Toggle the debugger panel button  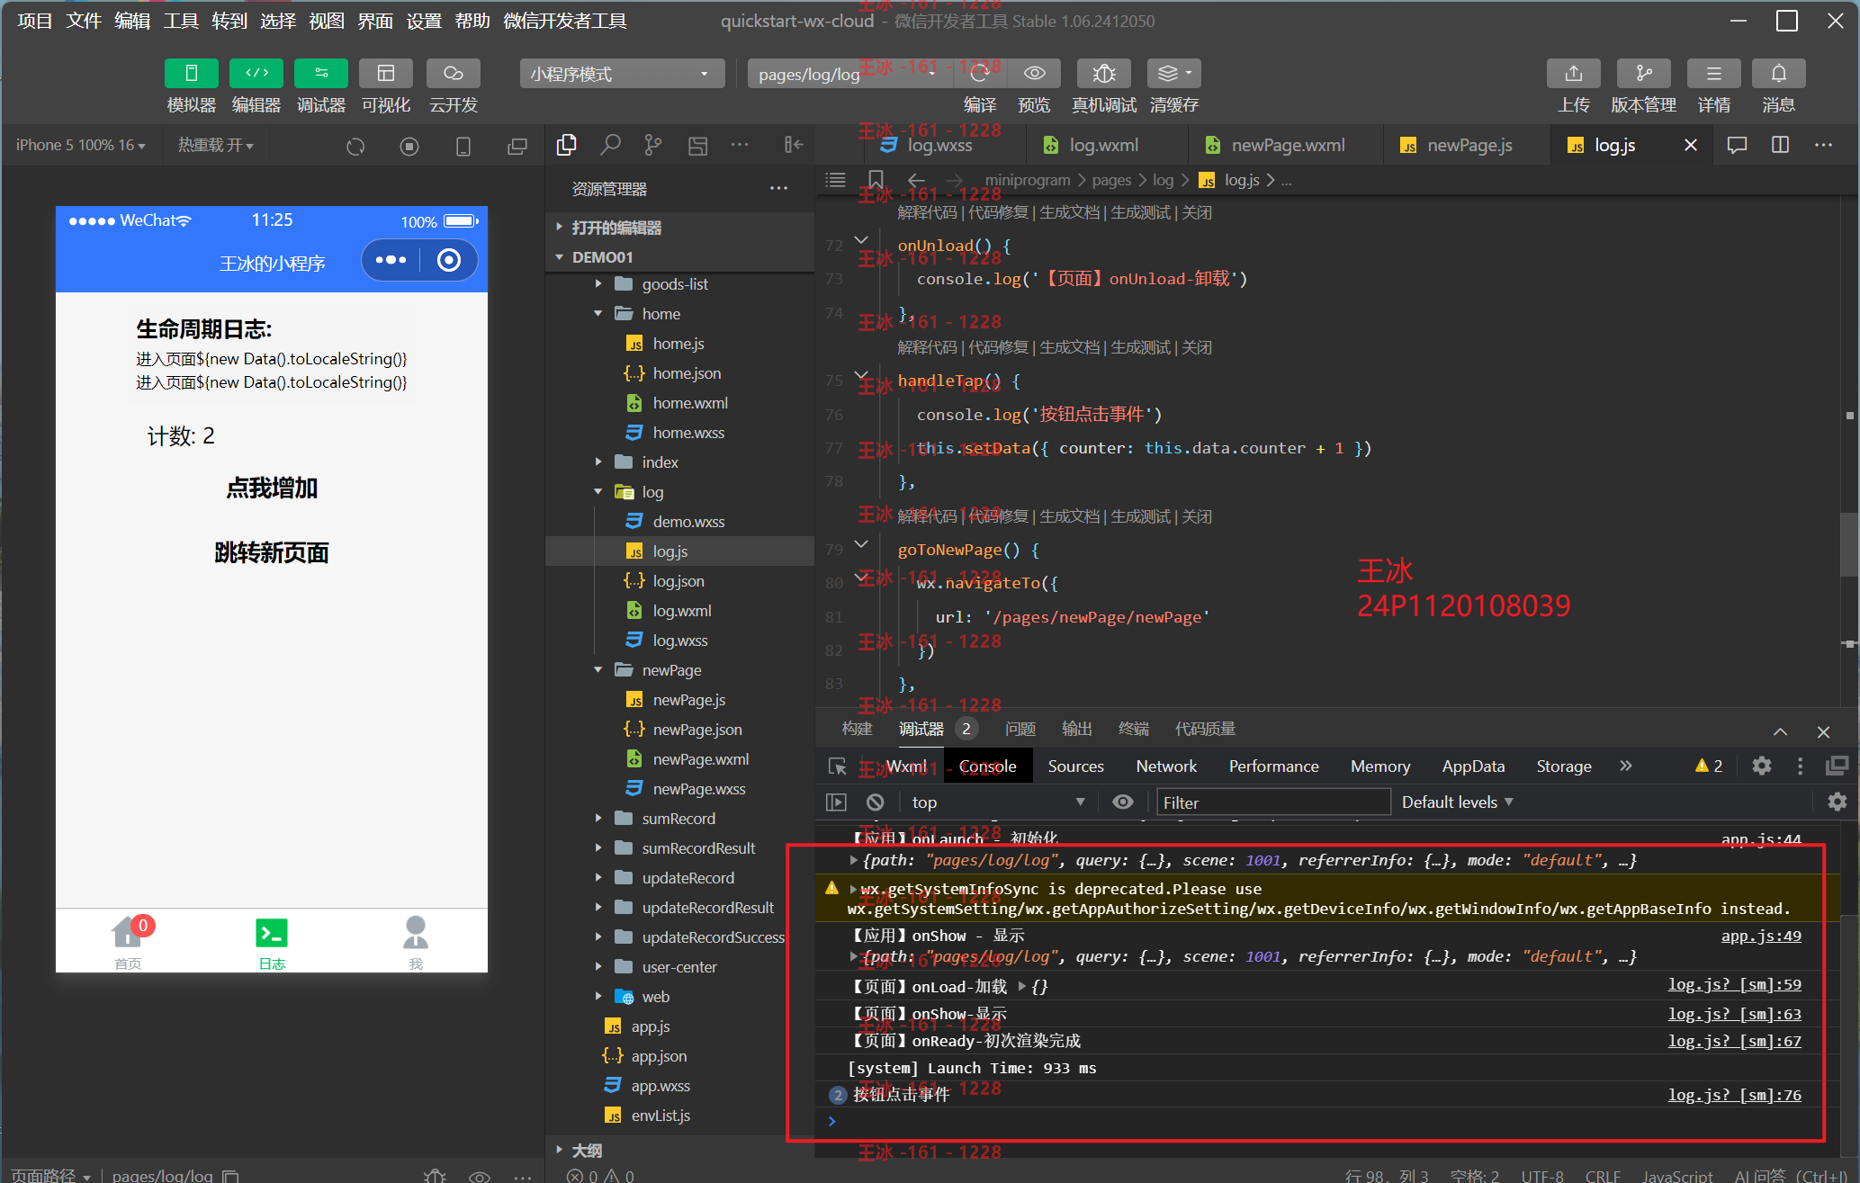pyautogui.click(x=321, y=73)
